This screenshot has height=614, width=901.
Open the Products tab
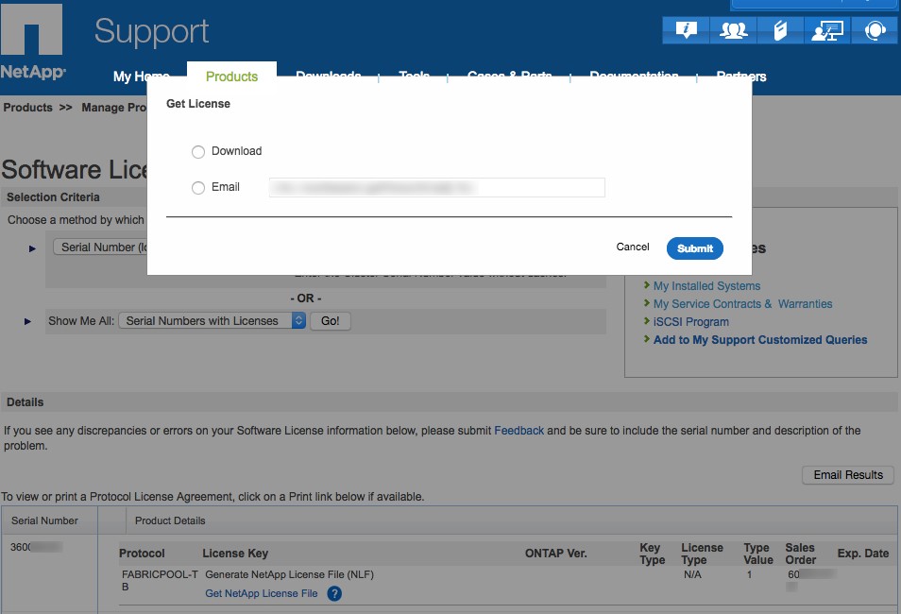231,77
